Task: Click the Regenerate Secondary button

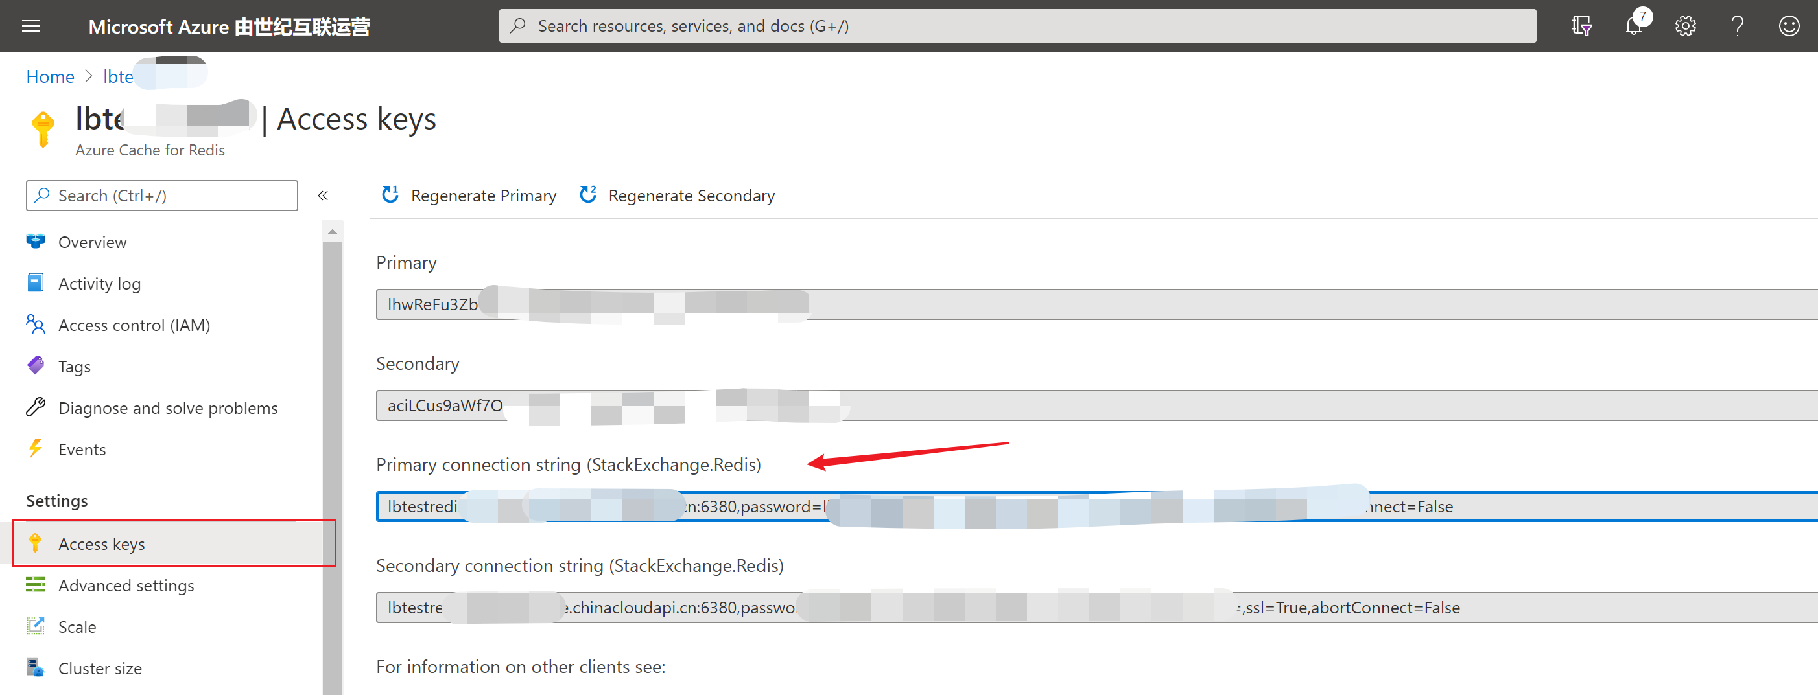Action: [x=677, y=195]
